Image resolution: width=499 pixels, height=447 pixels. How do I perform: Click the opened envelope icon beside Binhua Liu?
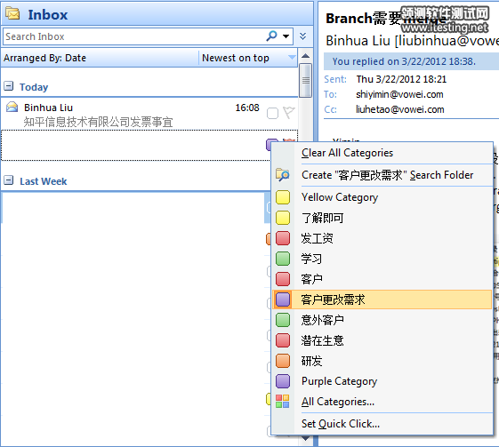coord(12,107)
